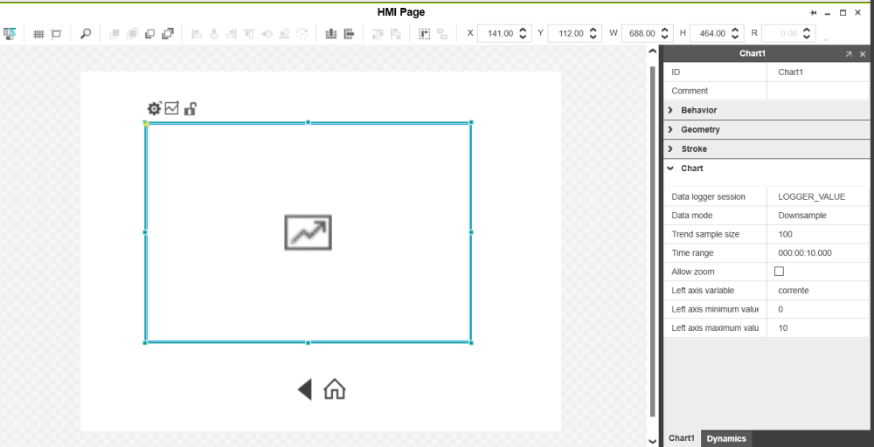Click canvas scrollbar up arrow
This screenshot has height=447, width=874.
point(653,52)
